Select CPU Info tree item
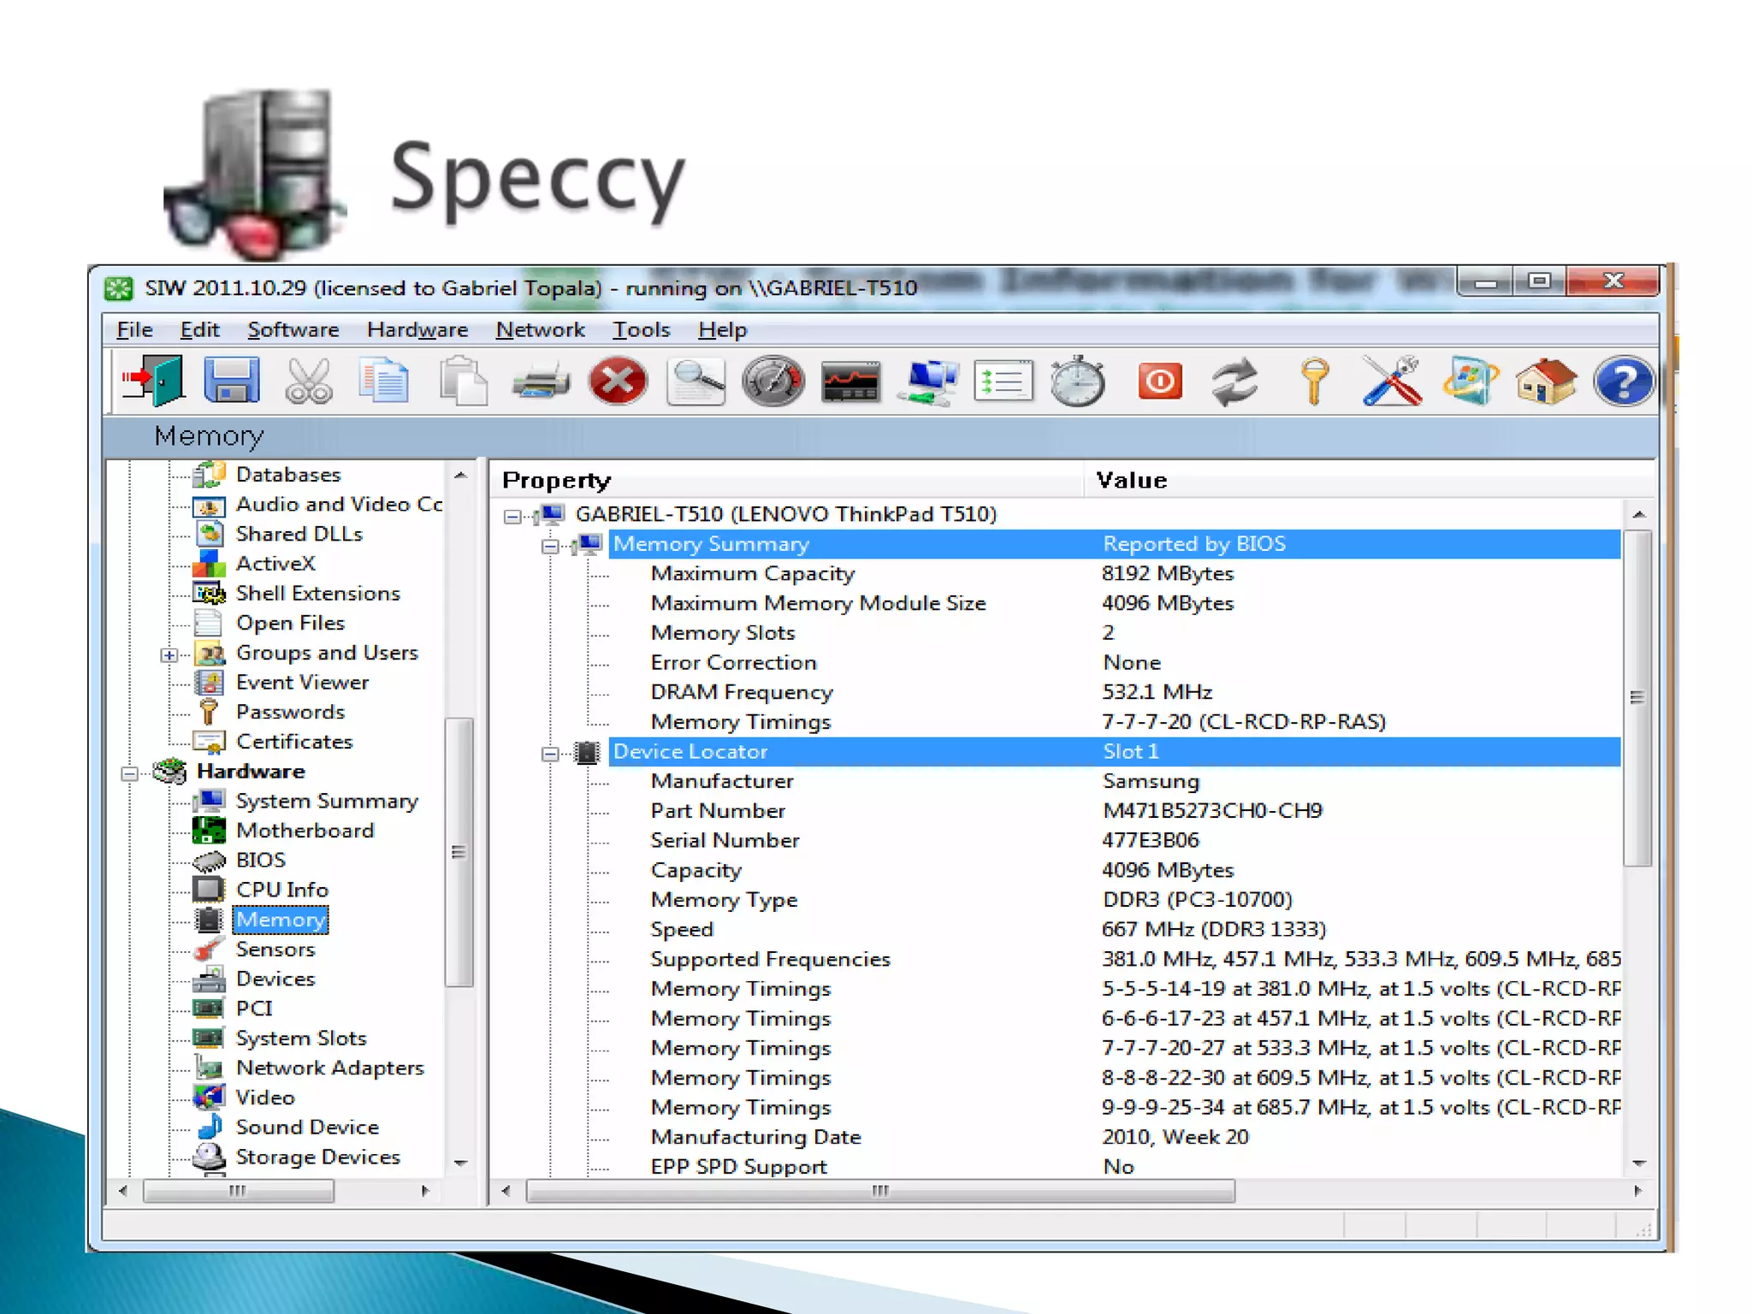This screenshot has width=1752, height=1314. pos(282,890)
